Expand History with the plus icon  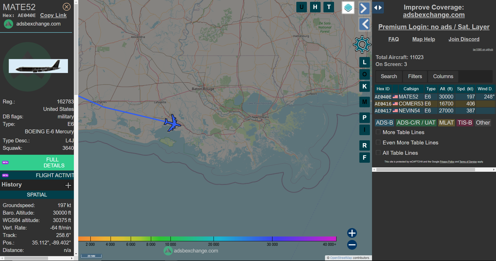(68, 185)
